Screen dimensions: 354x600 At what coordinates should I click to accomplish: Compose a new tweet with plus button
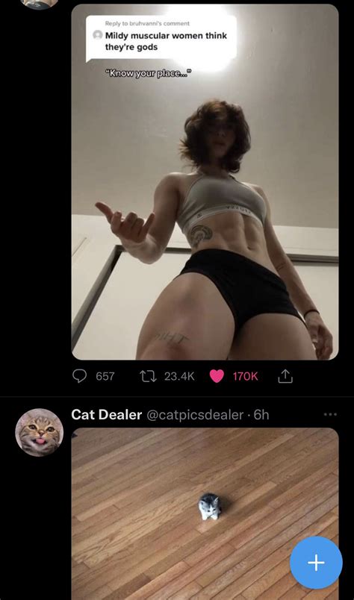316,563
